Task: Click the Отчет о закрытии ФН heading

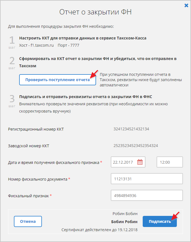Action: pos(95,12)
